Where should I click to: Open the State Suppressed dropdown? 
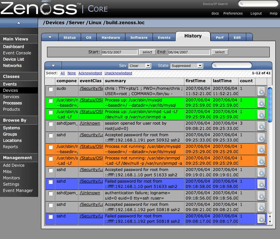(187, 66)
